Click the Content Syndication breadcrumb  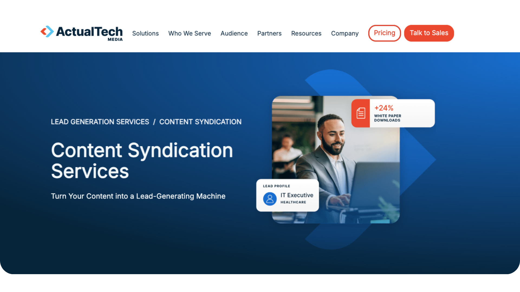200,122
